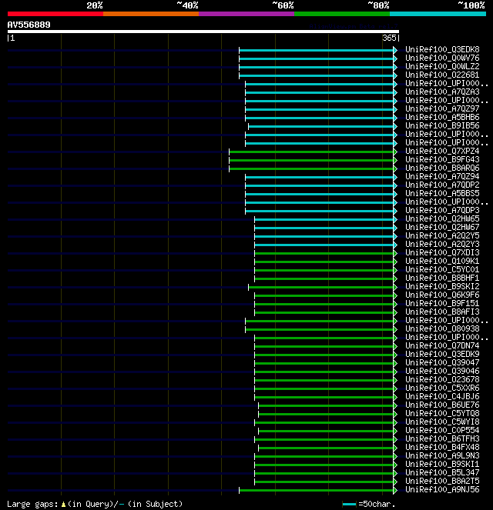The height and width of the screenshot is (510, 493).
Task: Click the cyan ~100% identity legend segment
Action: tap(438, 14)
